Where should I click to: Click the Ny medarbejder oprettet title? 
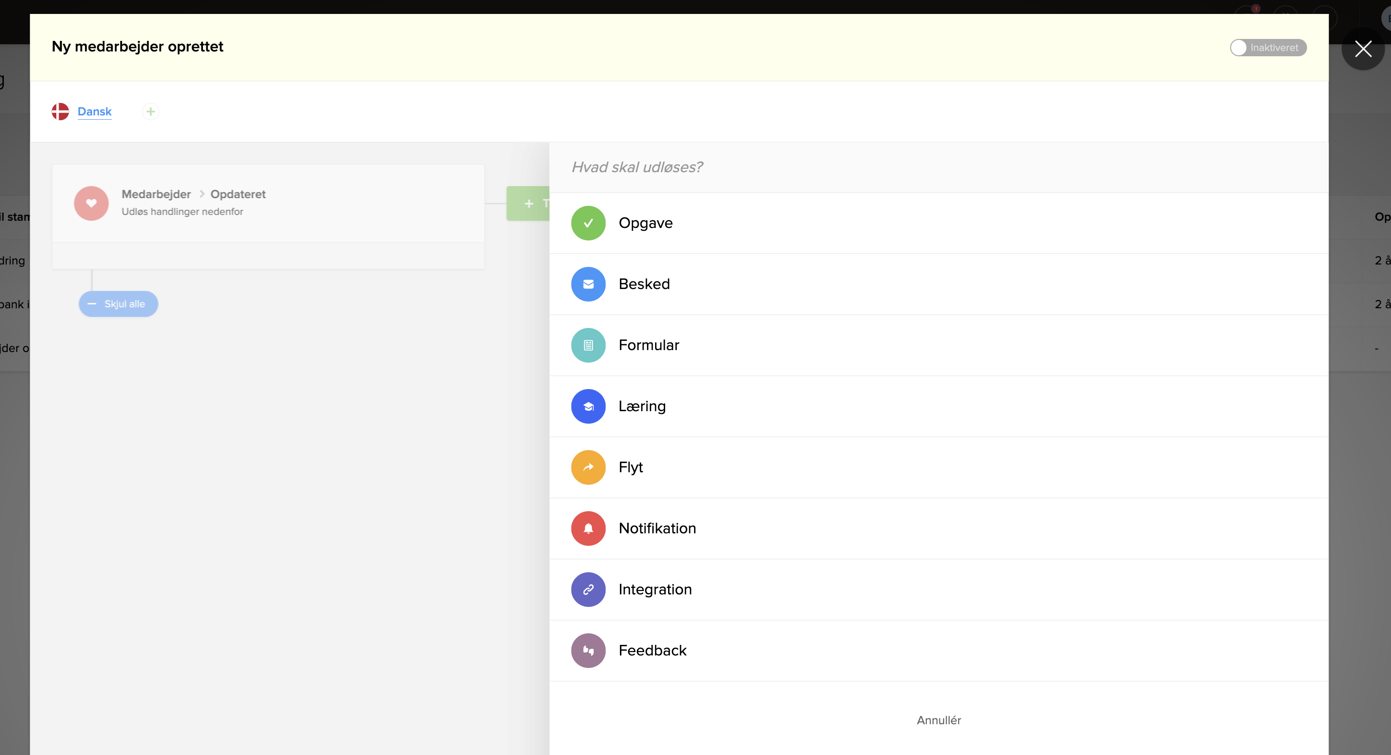(x=137, y=47)
